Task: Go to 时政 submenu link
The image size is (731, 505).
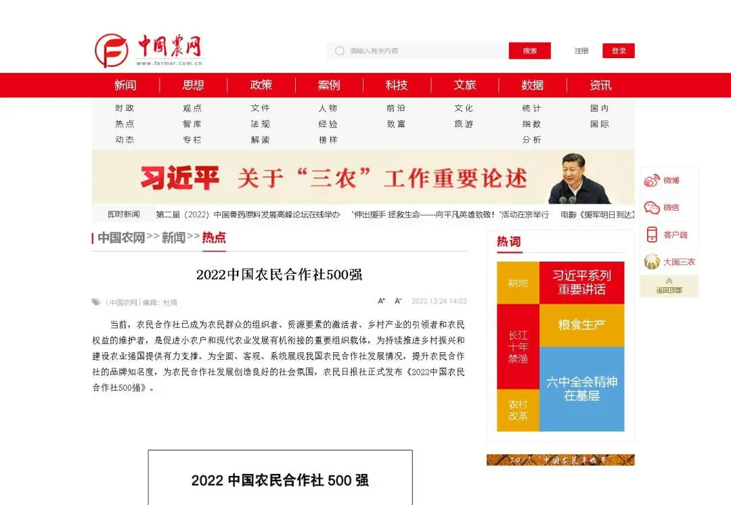Action: (x=125, y=108)
